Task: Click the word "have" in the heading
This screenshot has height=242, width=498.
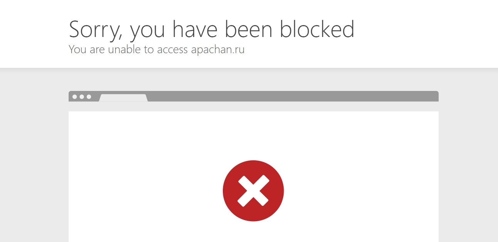Action: 196,29
